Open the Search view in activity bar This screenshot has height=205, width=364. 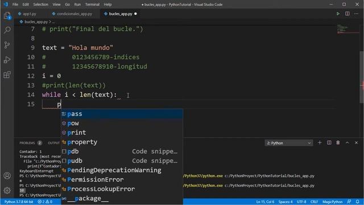[x=7, y=30]
